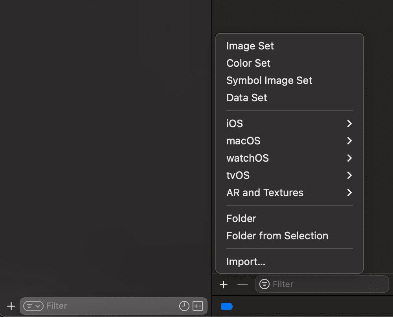This screenshot has height=317, width=393.
Task: Create a new Folder
Action: tap(290, 219)
